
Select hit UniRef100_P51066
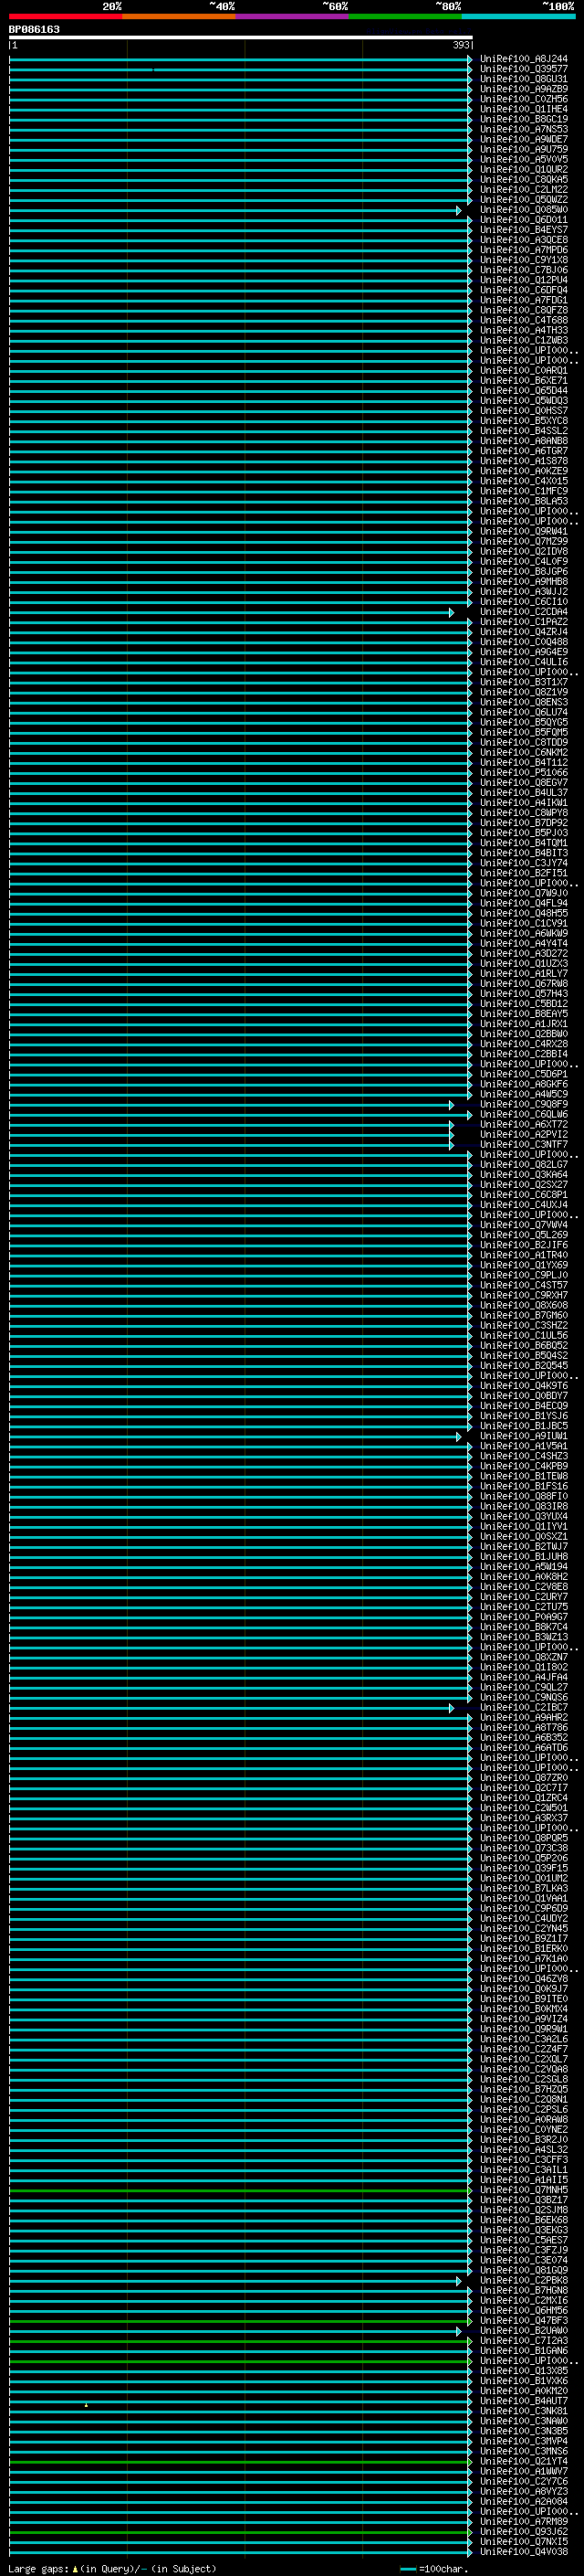pyautogui.click(x=524, y=773)
